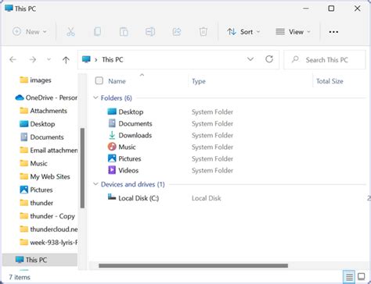Refresh the This PC view
371x284 pixels.
[269, 59]
